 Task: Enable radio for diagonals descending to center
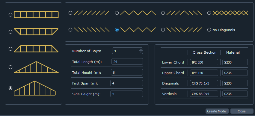(163, 30)
